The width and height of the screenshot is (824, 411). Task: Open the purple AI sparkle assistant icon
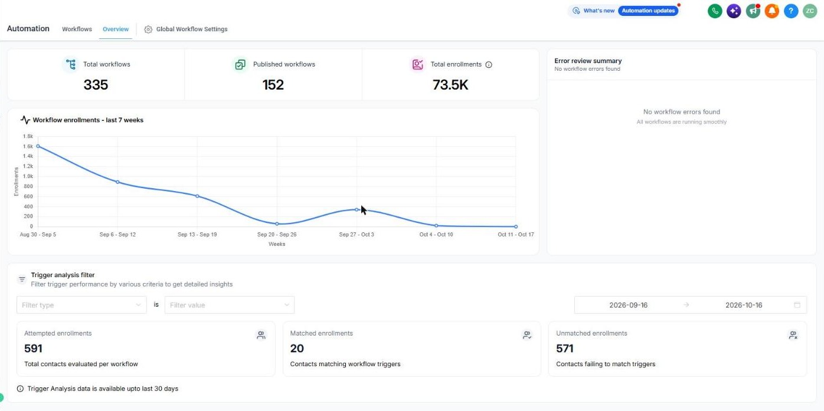(734, 11)
